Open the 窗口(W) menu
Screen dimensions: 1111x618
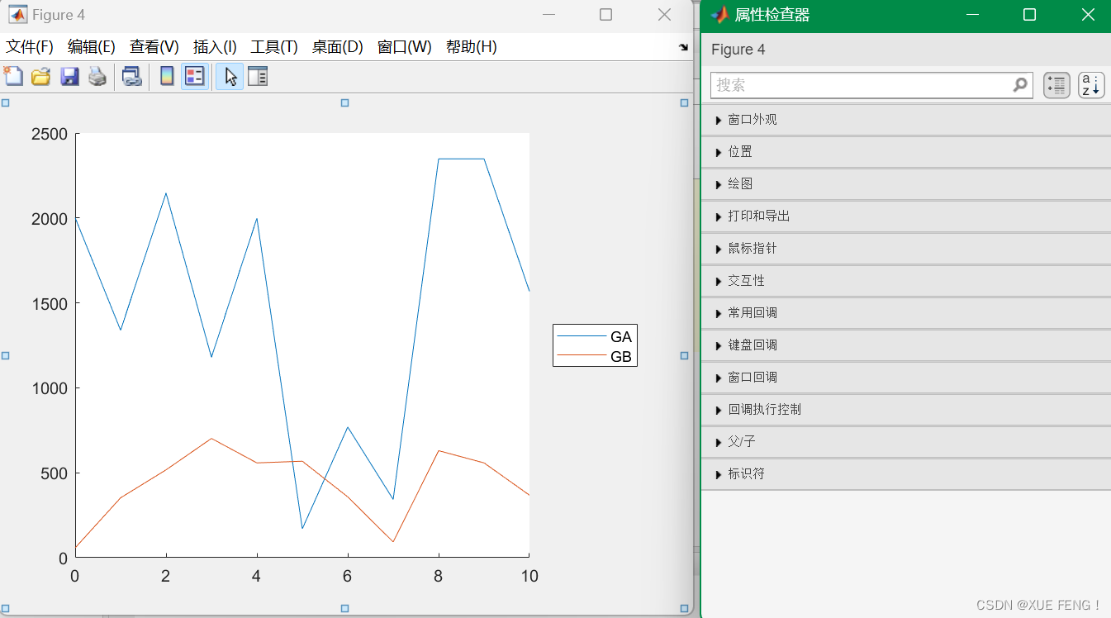coord(405,47)
